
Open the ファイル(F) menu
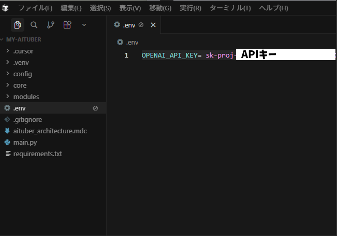(x=35, y=8)
